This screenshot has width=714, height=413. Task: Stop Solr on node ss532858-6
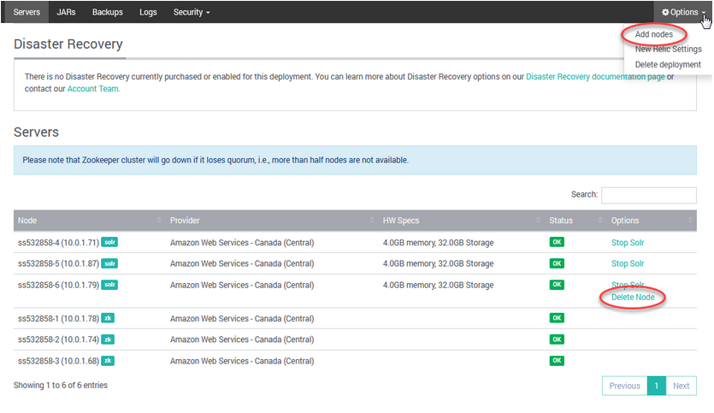pyautogui.click(x=628, y=285)
